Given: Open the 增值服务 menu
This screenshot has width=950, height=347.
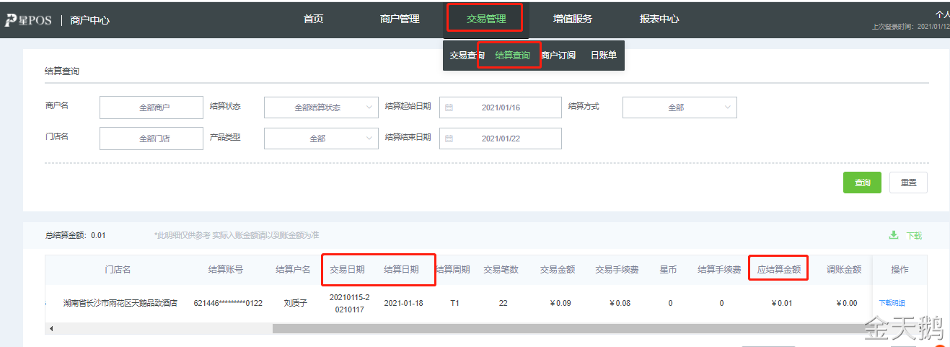Looking at the screenshot, I should point(572,19).
